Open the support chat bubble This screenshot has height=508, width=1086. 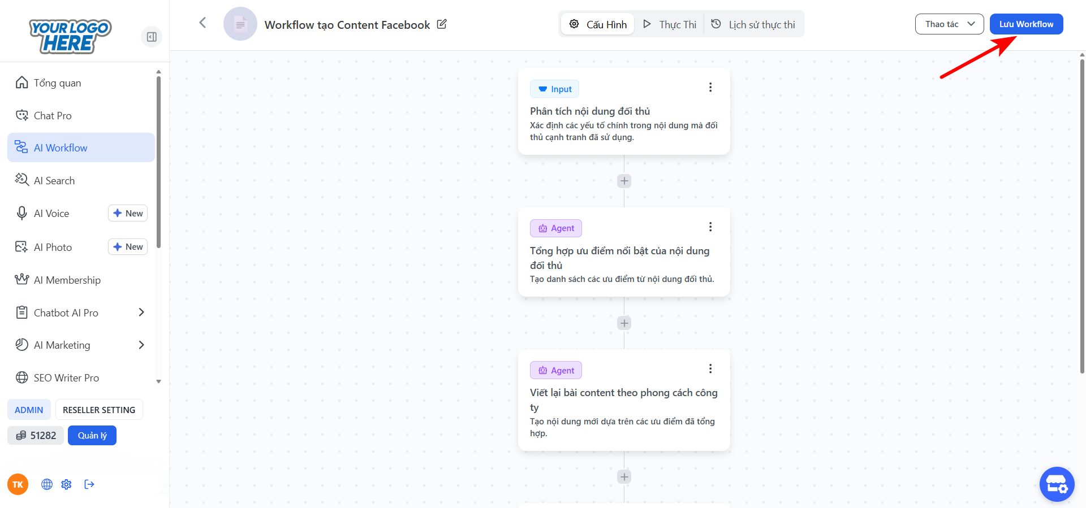[x=1057, y=484]
